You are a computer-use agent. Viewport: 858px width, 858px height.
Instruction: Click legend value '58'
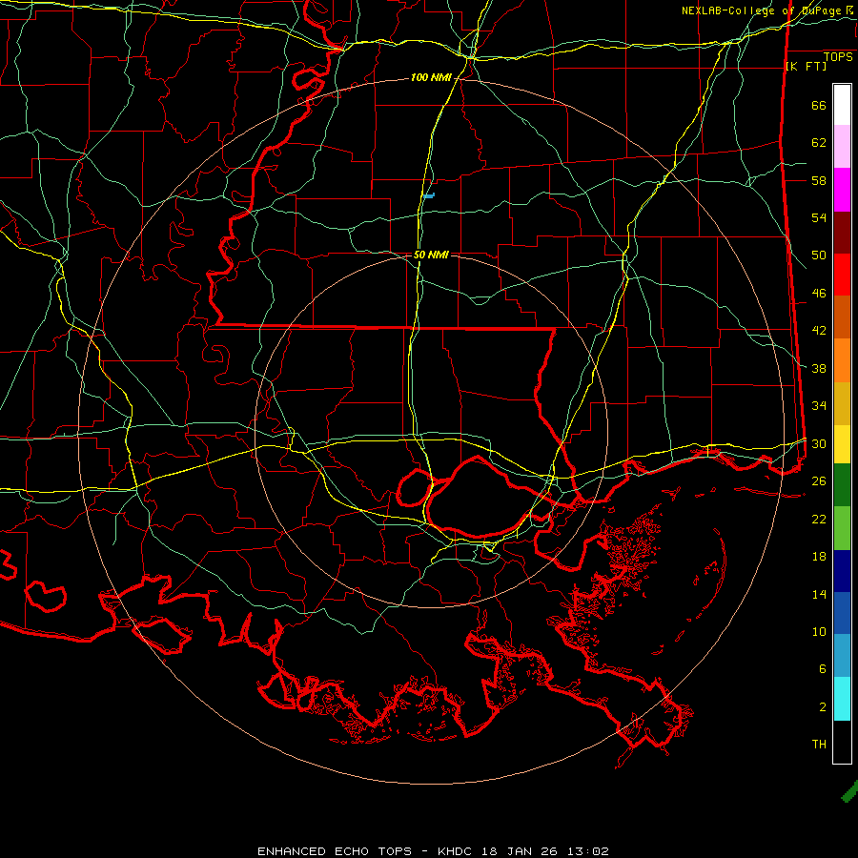819,180
